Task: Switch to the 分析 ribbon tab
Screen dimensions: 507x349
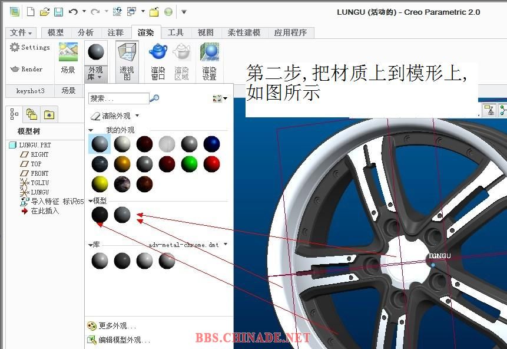Action: (x=85, y=32)
